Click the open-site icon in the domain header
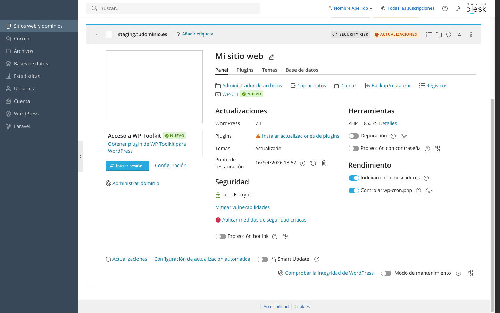Screen dimensions: 500x313 pos(458,34)
